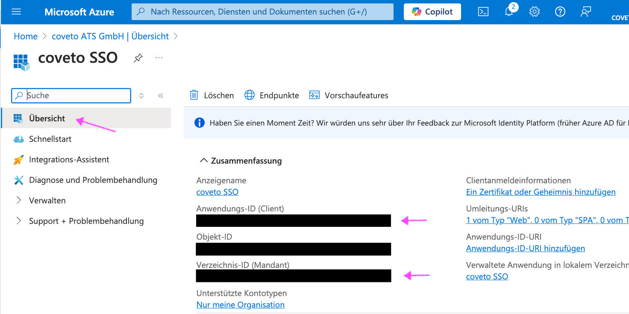Open the coveto SSO Anzeigename link
The width and height of the screenshot is (629, 314).
point(217,192)
